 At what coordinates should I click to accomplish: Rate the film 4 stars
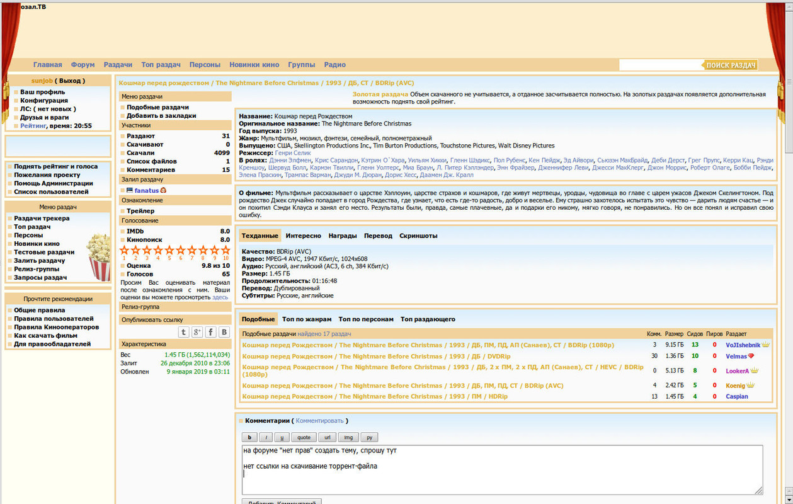[158, 250]
